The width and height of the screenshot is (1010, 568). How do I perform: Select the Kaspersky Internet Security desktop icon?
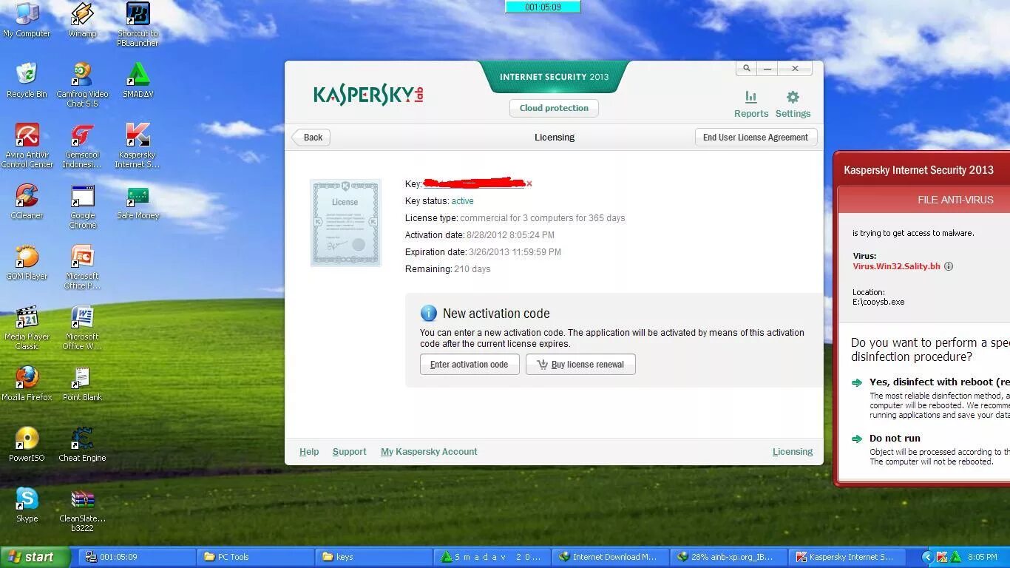point(138,146)
